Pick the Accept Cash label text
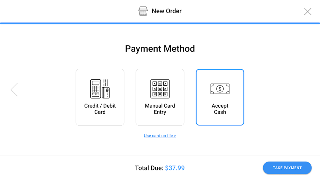Image resolution: width=320 pixels, height=180 pixels. pyautogui.click(x=220, y=109)
